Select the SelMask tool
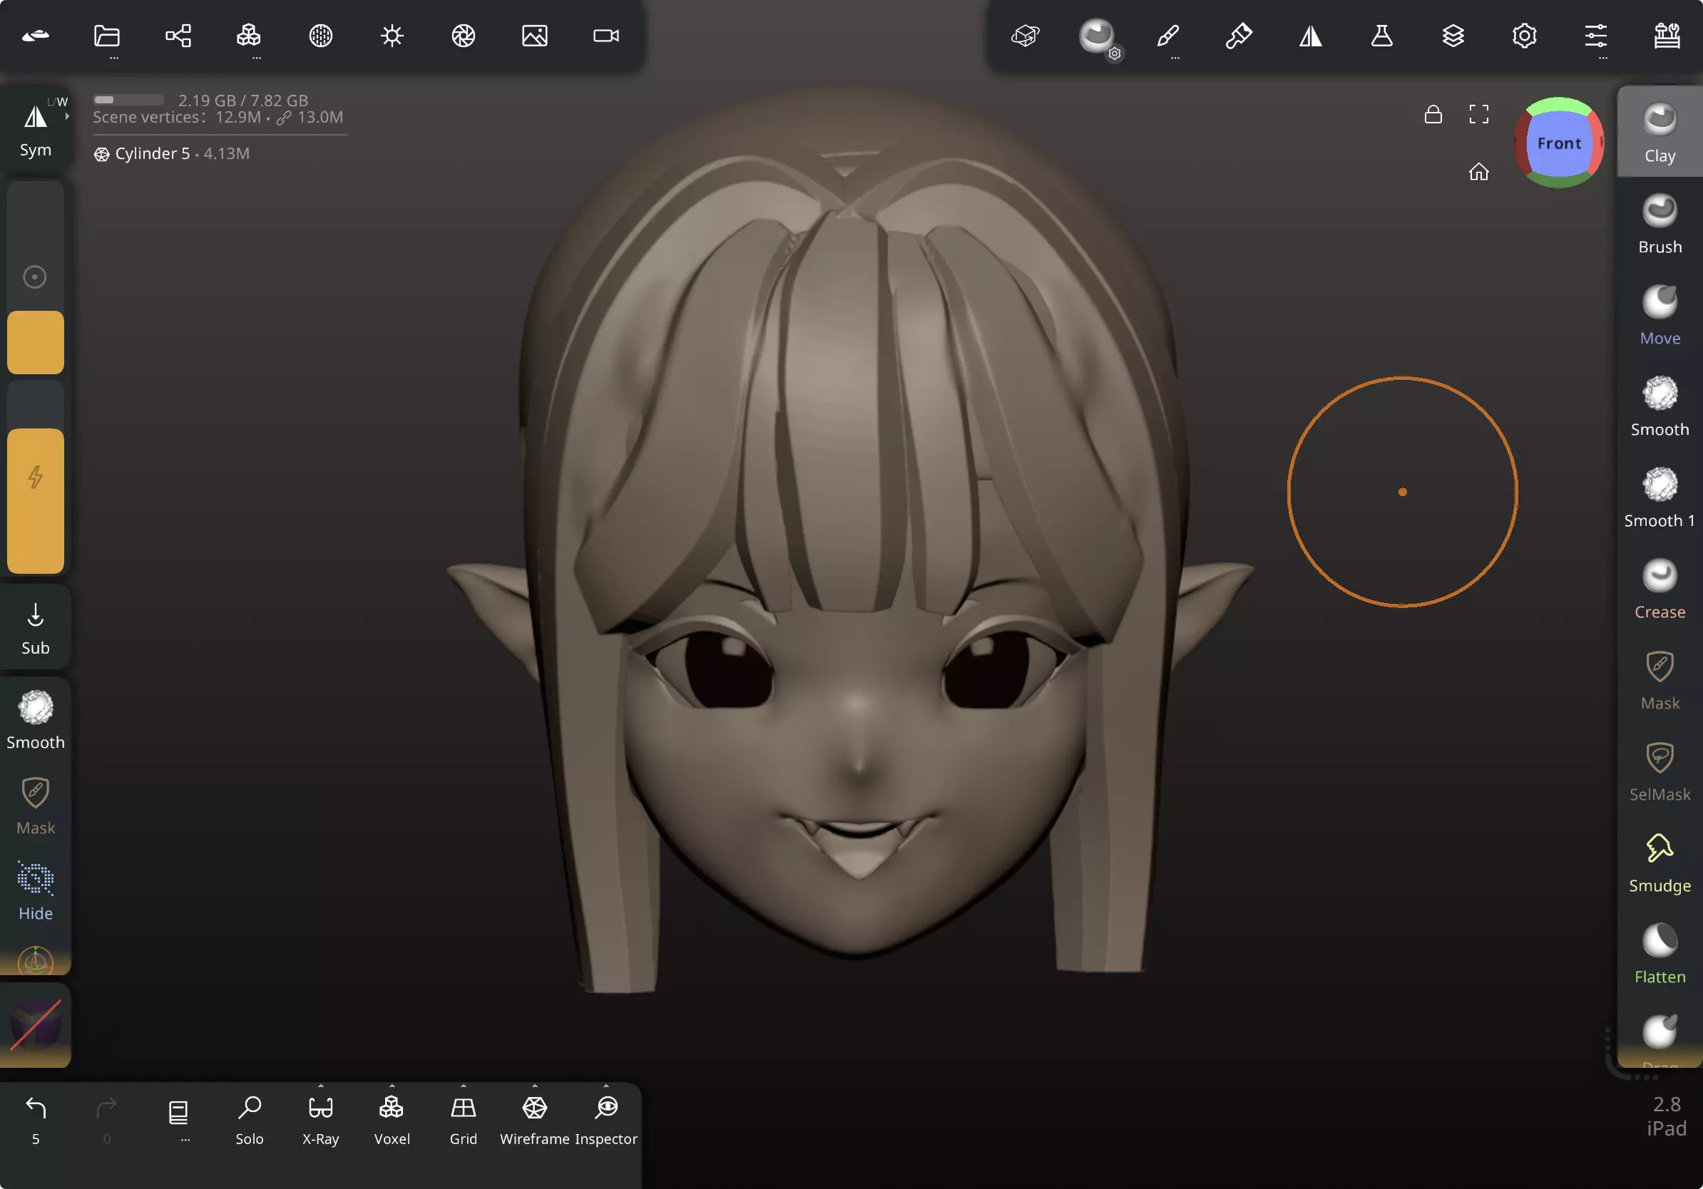 pyautogui.click(x=1659, y=771)
